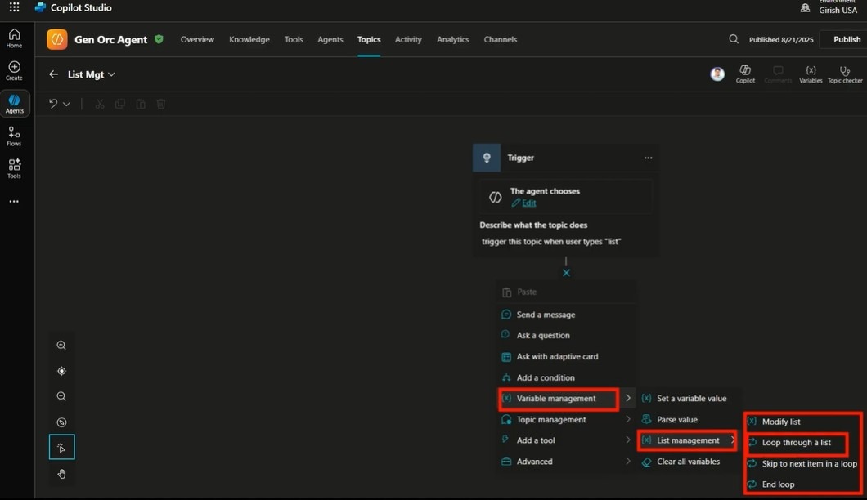Click the Publish button

click(846, 39)
